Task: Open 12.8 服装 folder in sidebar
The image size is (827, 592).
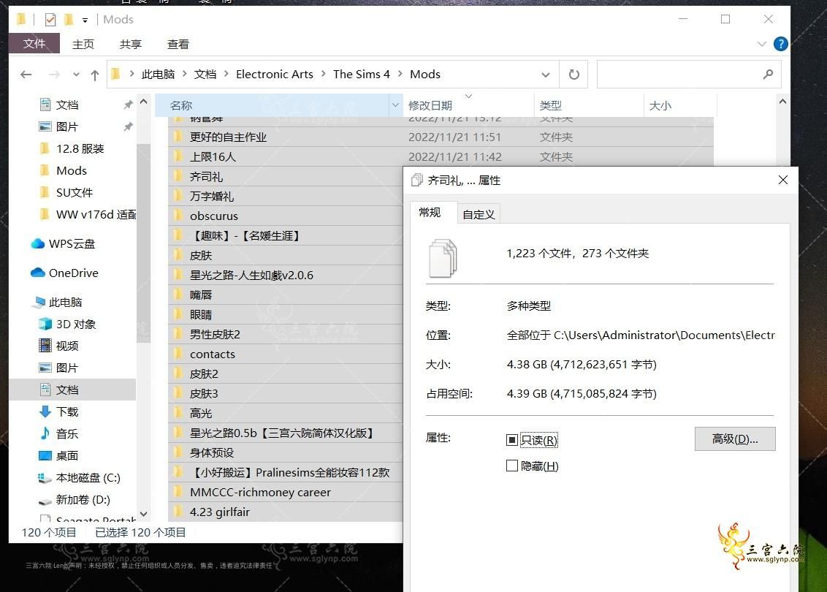Action: click(80, 149)
